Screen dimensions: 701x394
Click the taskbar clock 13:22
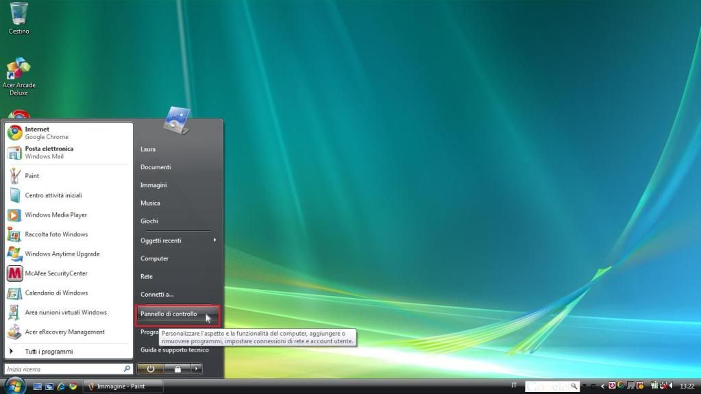tap(687, 386)
